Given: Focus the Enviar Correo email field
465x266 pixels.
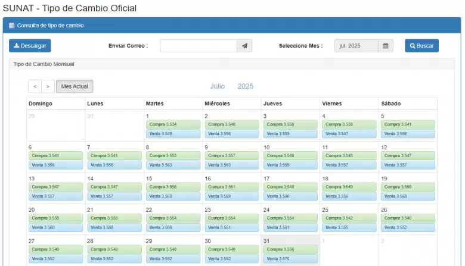Looking at the screenshot, I should (199, 46).
